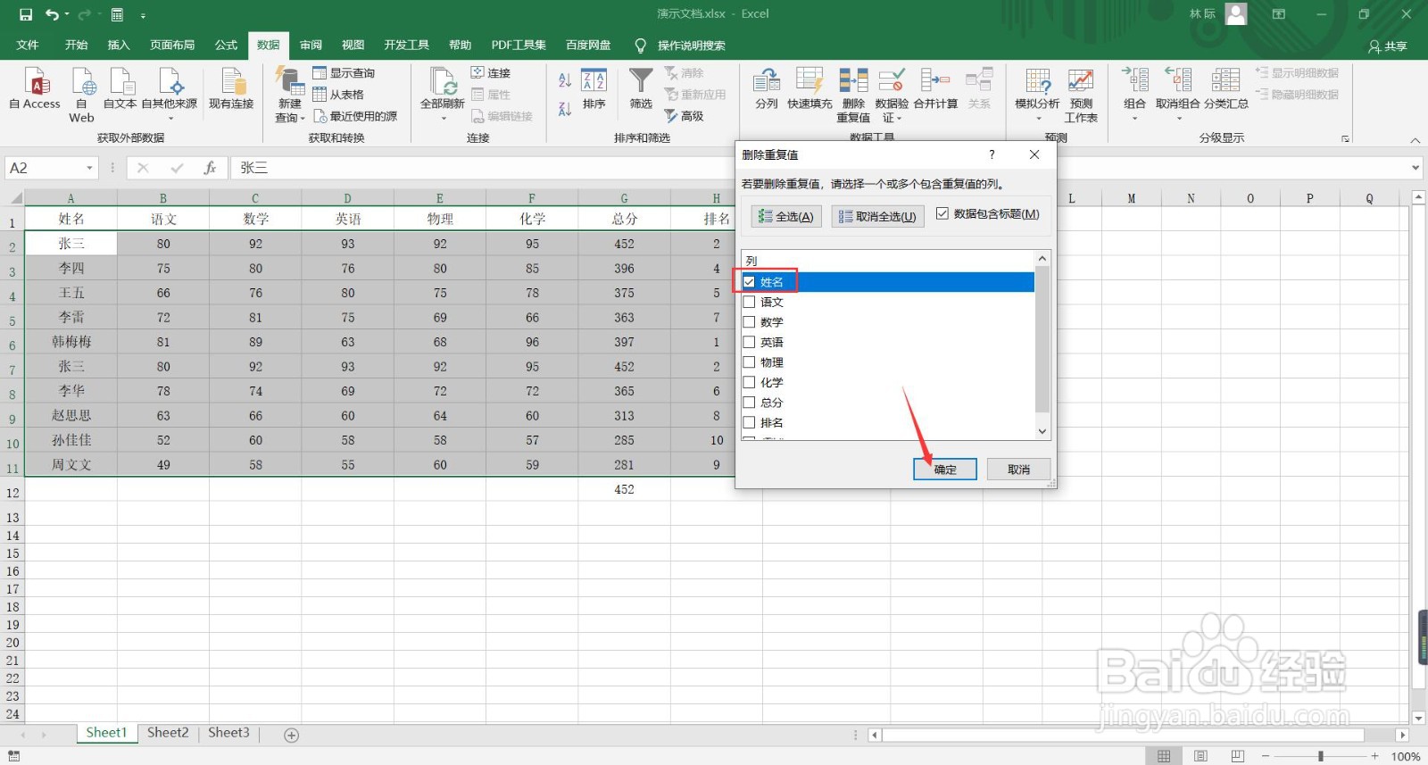1428x765 pixels.
Task: Open the Name Box dropdown arrow
Action: (89, 168)
